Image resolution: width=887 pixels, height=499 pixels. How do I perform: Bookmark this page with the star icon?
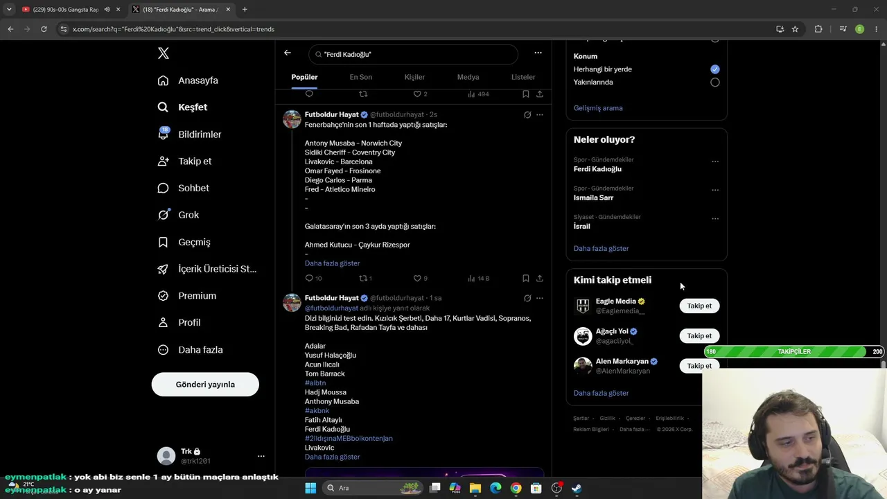(x=795, y=29)
